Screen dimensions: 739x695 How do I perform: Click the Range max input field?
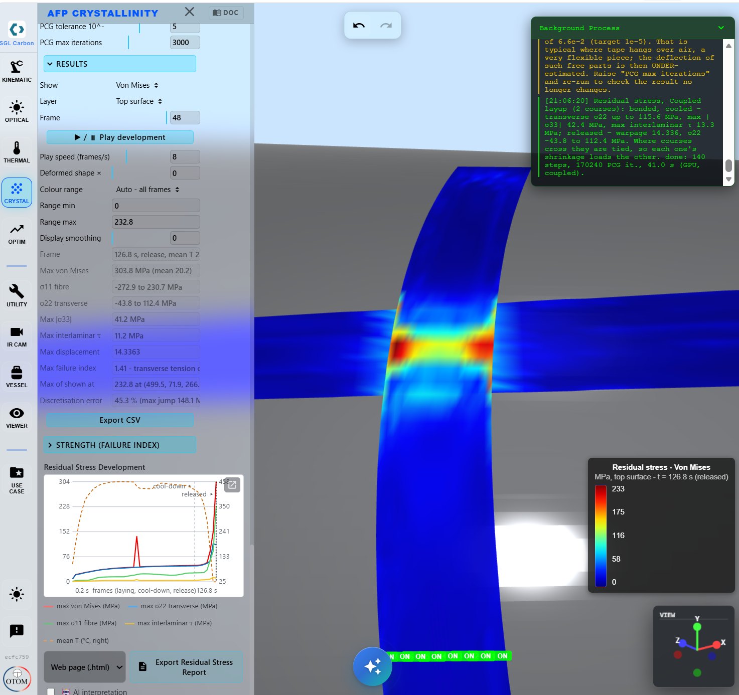[x=156, y=222]
